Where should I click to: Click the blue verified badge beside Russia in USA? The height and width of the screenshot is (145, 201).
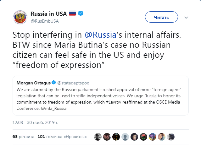(81, 14)
